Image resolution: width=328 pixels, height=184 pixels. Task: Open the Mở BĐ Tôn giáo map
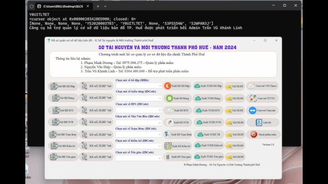click(63, 157)
